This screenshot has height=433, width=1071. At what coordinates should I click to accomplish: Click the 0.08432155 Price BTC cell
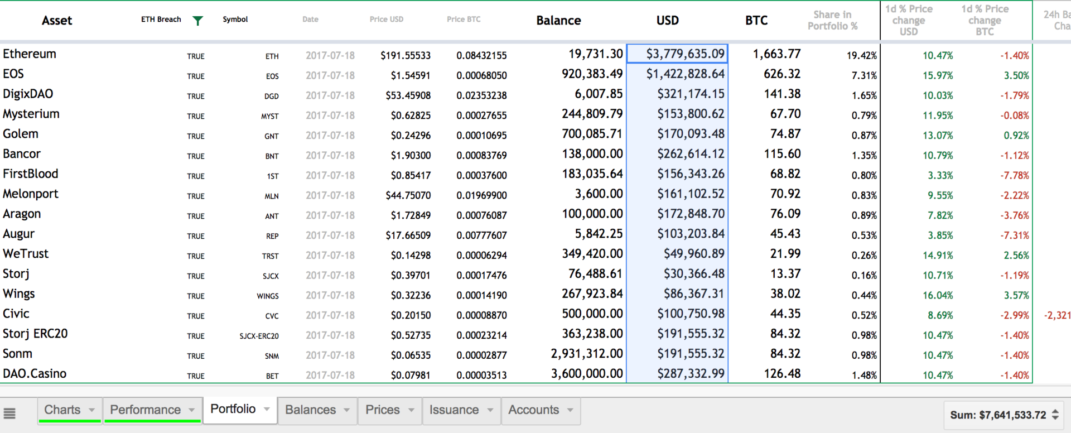(x=481, y=56)
